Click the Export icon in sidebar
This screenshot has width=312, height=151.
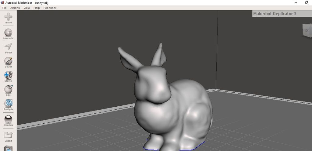click(x=8, y=135)
